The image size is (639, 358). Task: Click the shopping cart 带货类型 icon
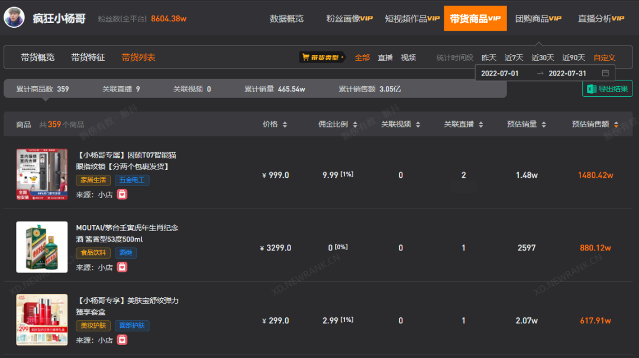point(306,57)
